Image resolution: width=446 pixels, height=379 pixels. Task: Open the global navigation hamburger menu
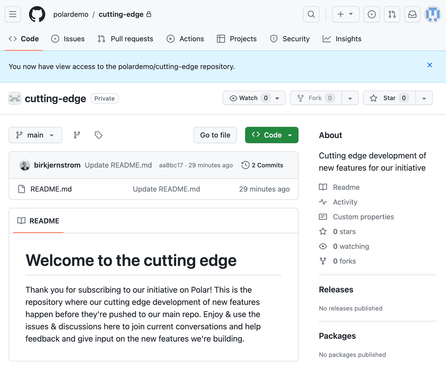pyautogui.click(x=12, y=14)
